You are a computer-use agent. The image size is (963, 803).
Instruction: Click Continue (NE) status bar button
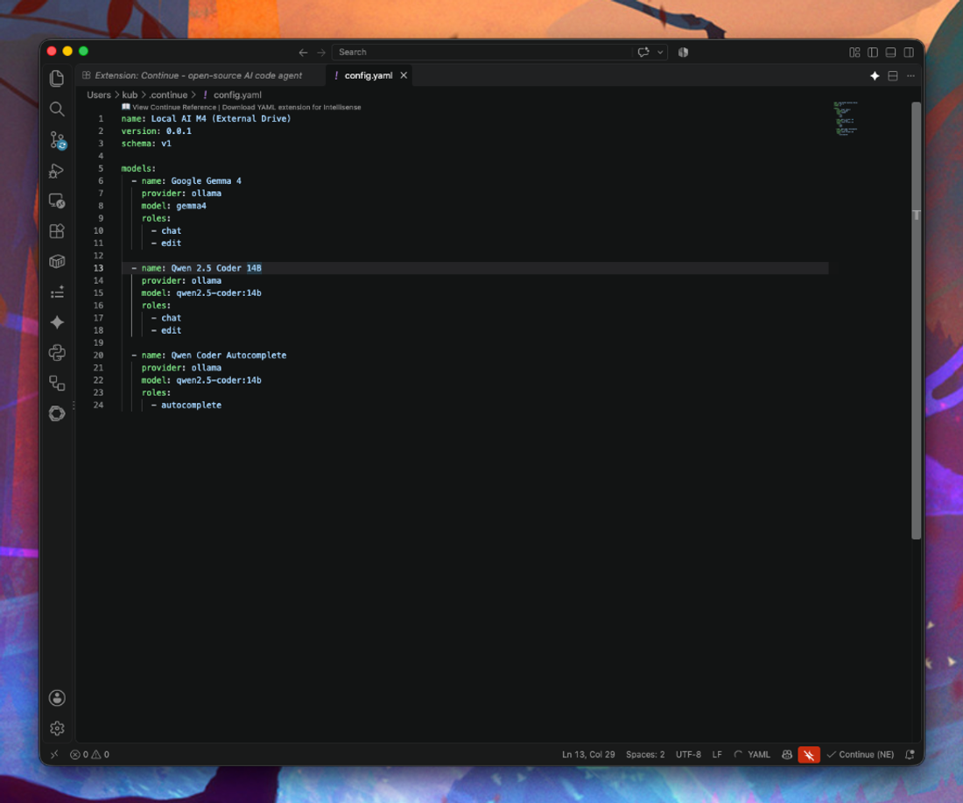point(861,755)
